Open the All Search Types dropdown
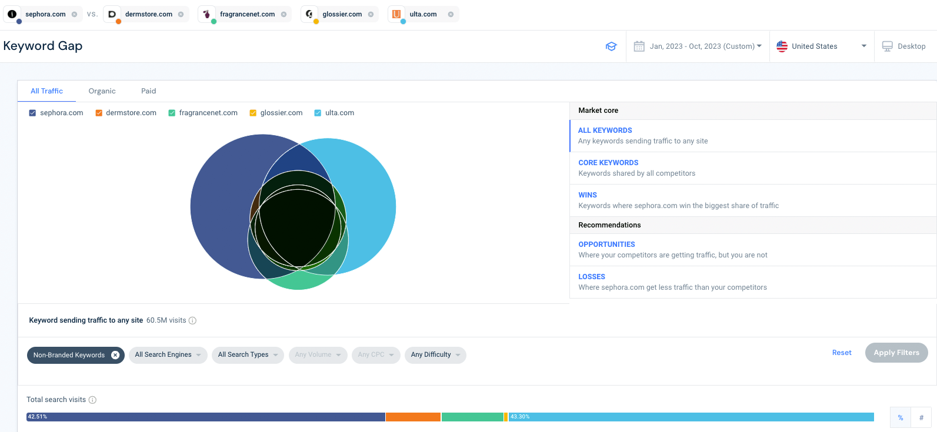937x432 pixels. 248,355
